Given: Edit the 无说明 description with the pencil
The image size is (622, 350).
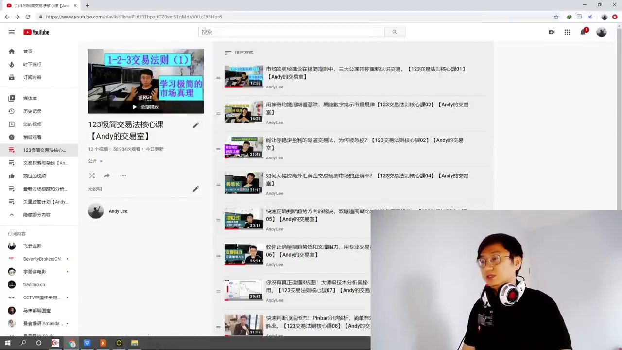Looking at the screenshot, I should point(196,189).
